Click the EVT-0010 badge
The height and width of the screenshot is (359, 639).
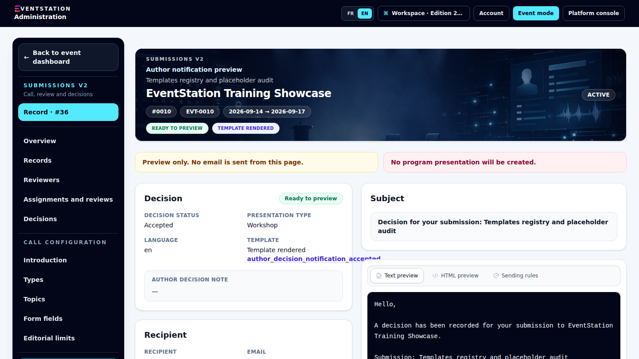coord(200,112)
